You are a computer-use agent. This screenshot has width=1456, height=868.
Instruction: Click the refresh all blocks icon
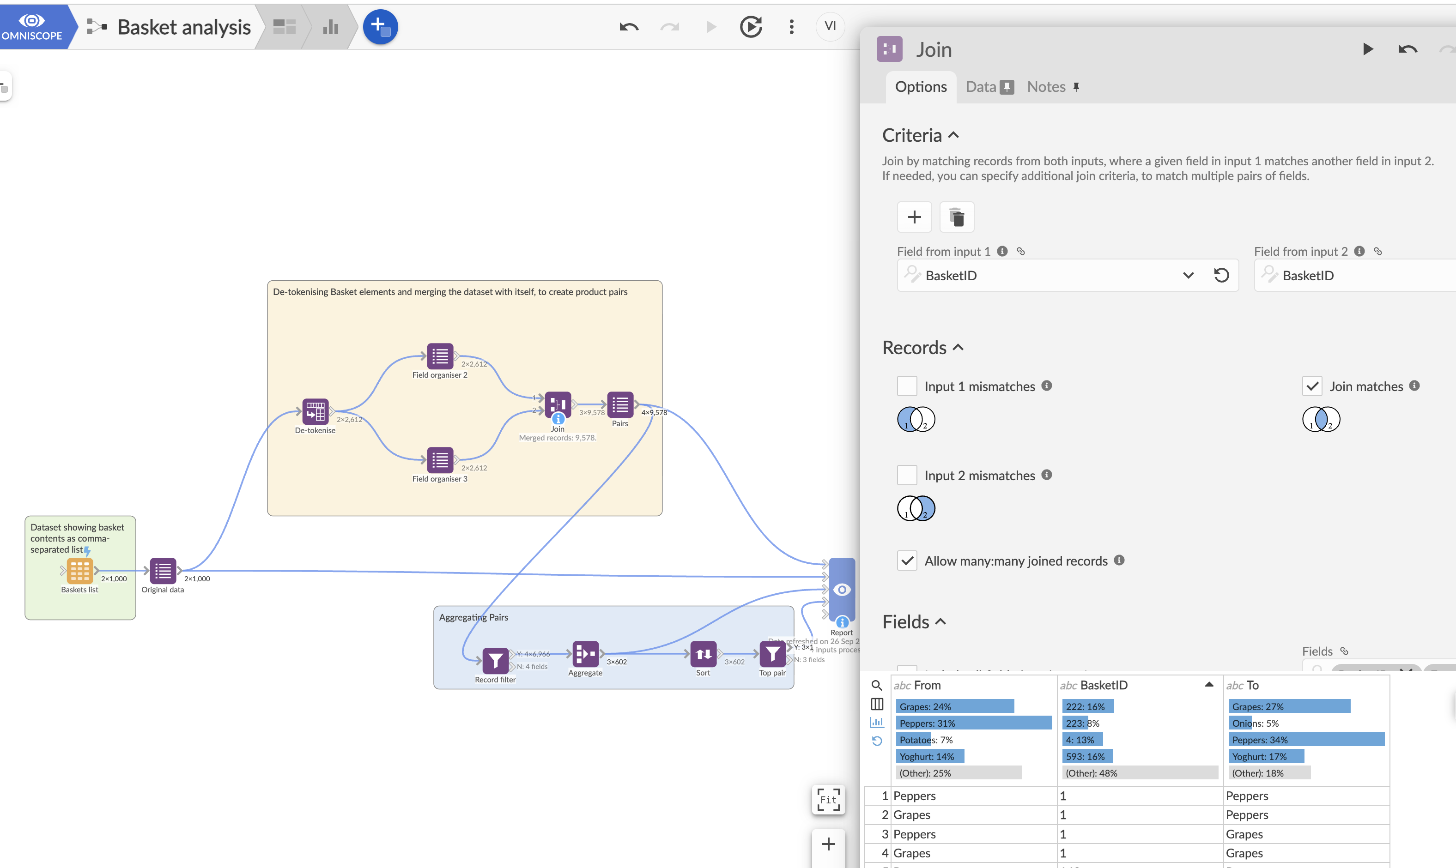[751, 27]
